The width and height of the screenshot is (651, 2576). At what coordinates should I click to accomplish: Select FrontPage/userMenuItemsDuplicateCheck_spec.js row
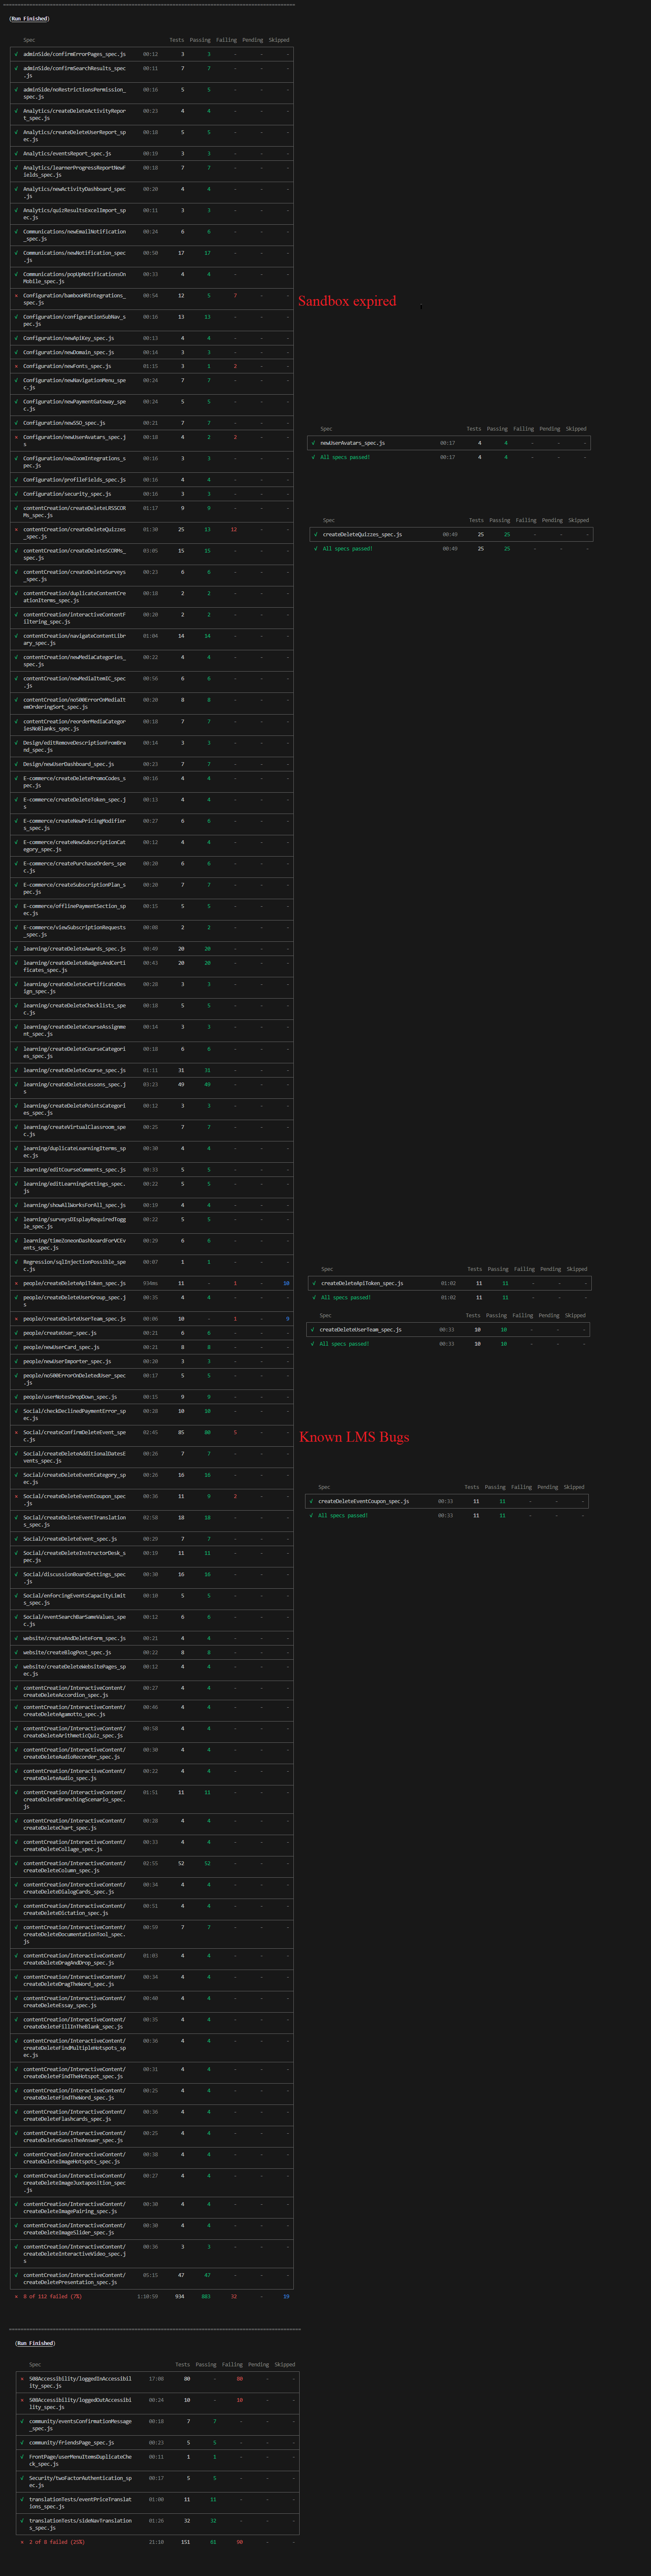click(x=158, y=2460)
